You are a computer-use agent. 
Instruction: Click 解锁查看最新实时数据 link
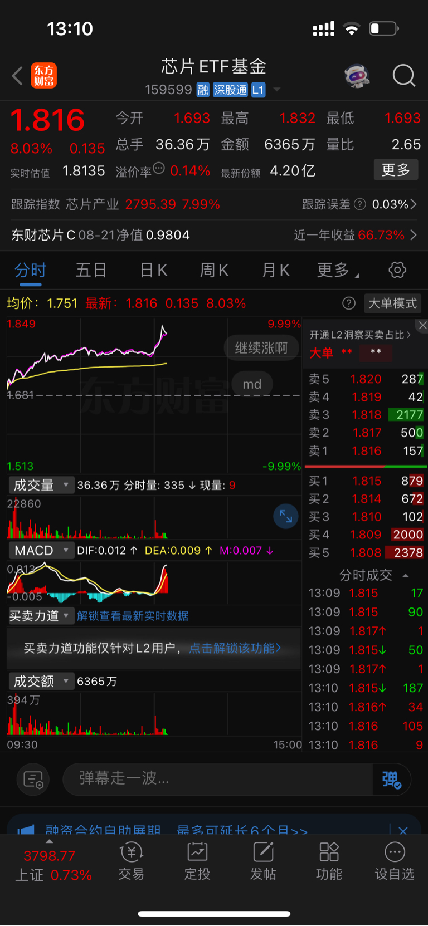(x=133, y=616)
